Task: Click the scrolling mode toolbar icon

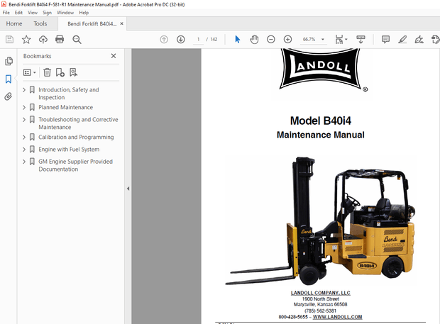Action: (x=361, y=40)
